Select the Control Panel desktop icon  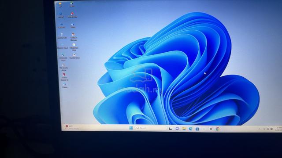pyautogui.click(x=63, y=46)
